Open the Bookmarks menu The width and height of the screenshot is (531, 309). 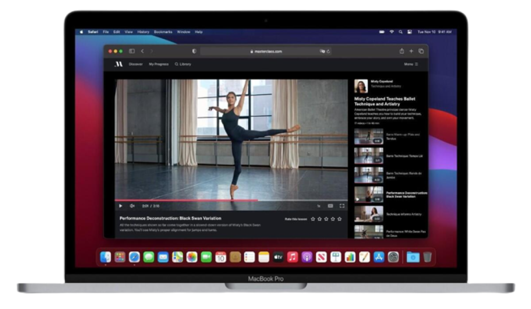pyautogui.click(x=164, y=31)
